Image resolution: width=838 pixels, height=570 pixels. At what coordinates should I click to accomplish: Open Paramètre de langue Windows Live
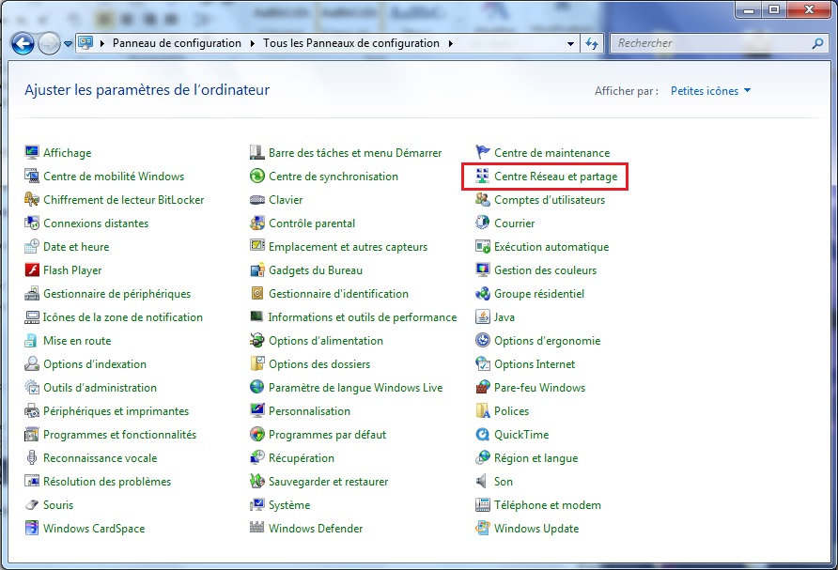[355, 388]
